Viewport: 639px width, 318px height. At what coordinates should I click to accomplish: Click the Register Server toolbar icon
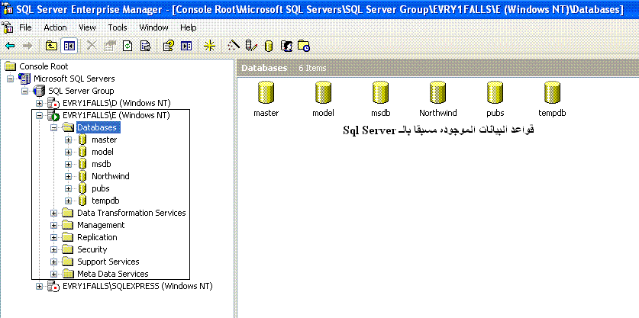click(251, 46)
